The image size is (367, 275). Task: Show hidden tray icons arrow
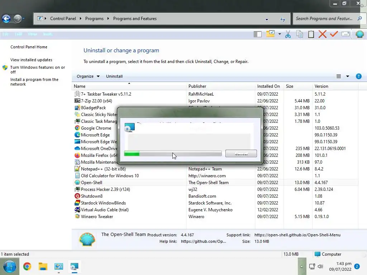coord(302,266)
